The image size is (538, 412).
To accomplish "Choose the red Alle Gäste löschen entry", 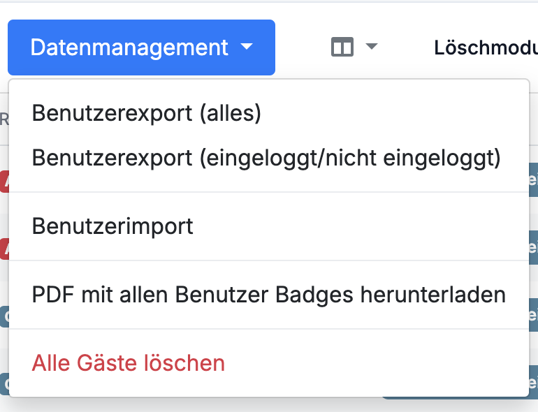I will coord(129,363).
